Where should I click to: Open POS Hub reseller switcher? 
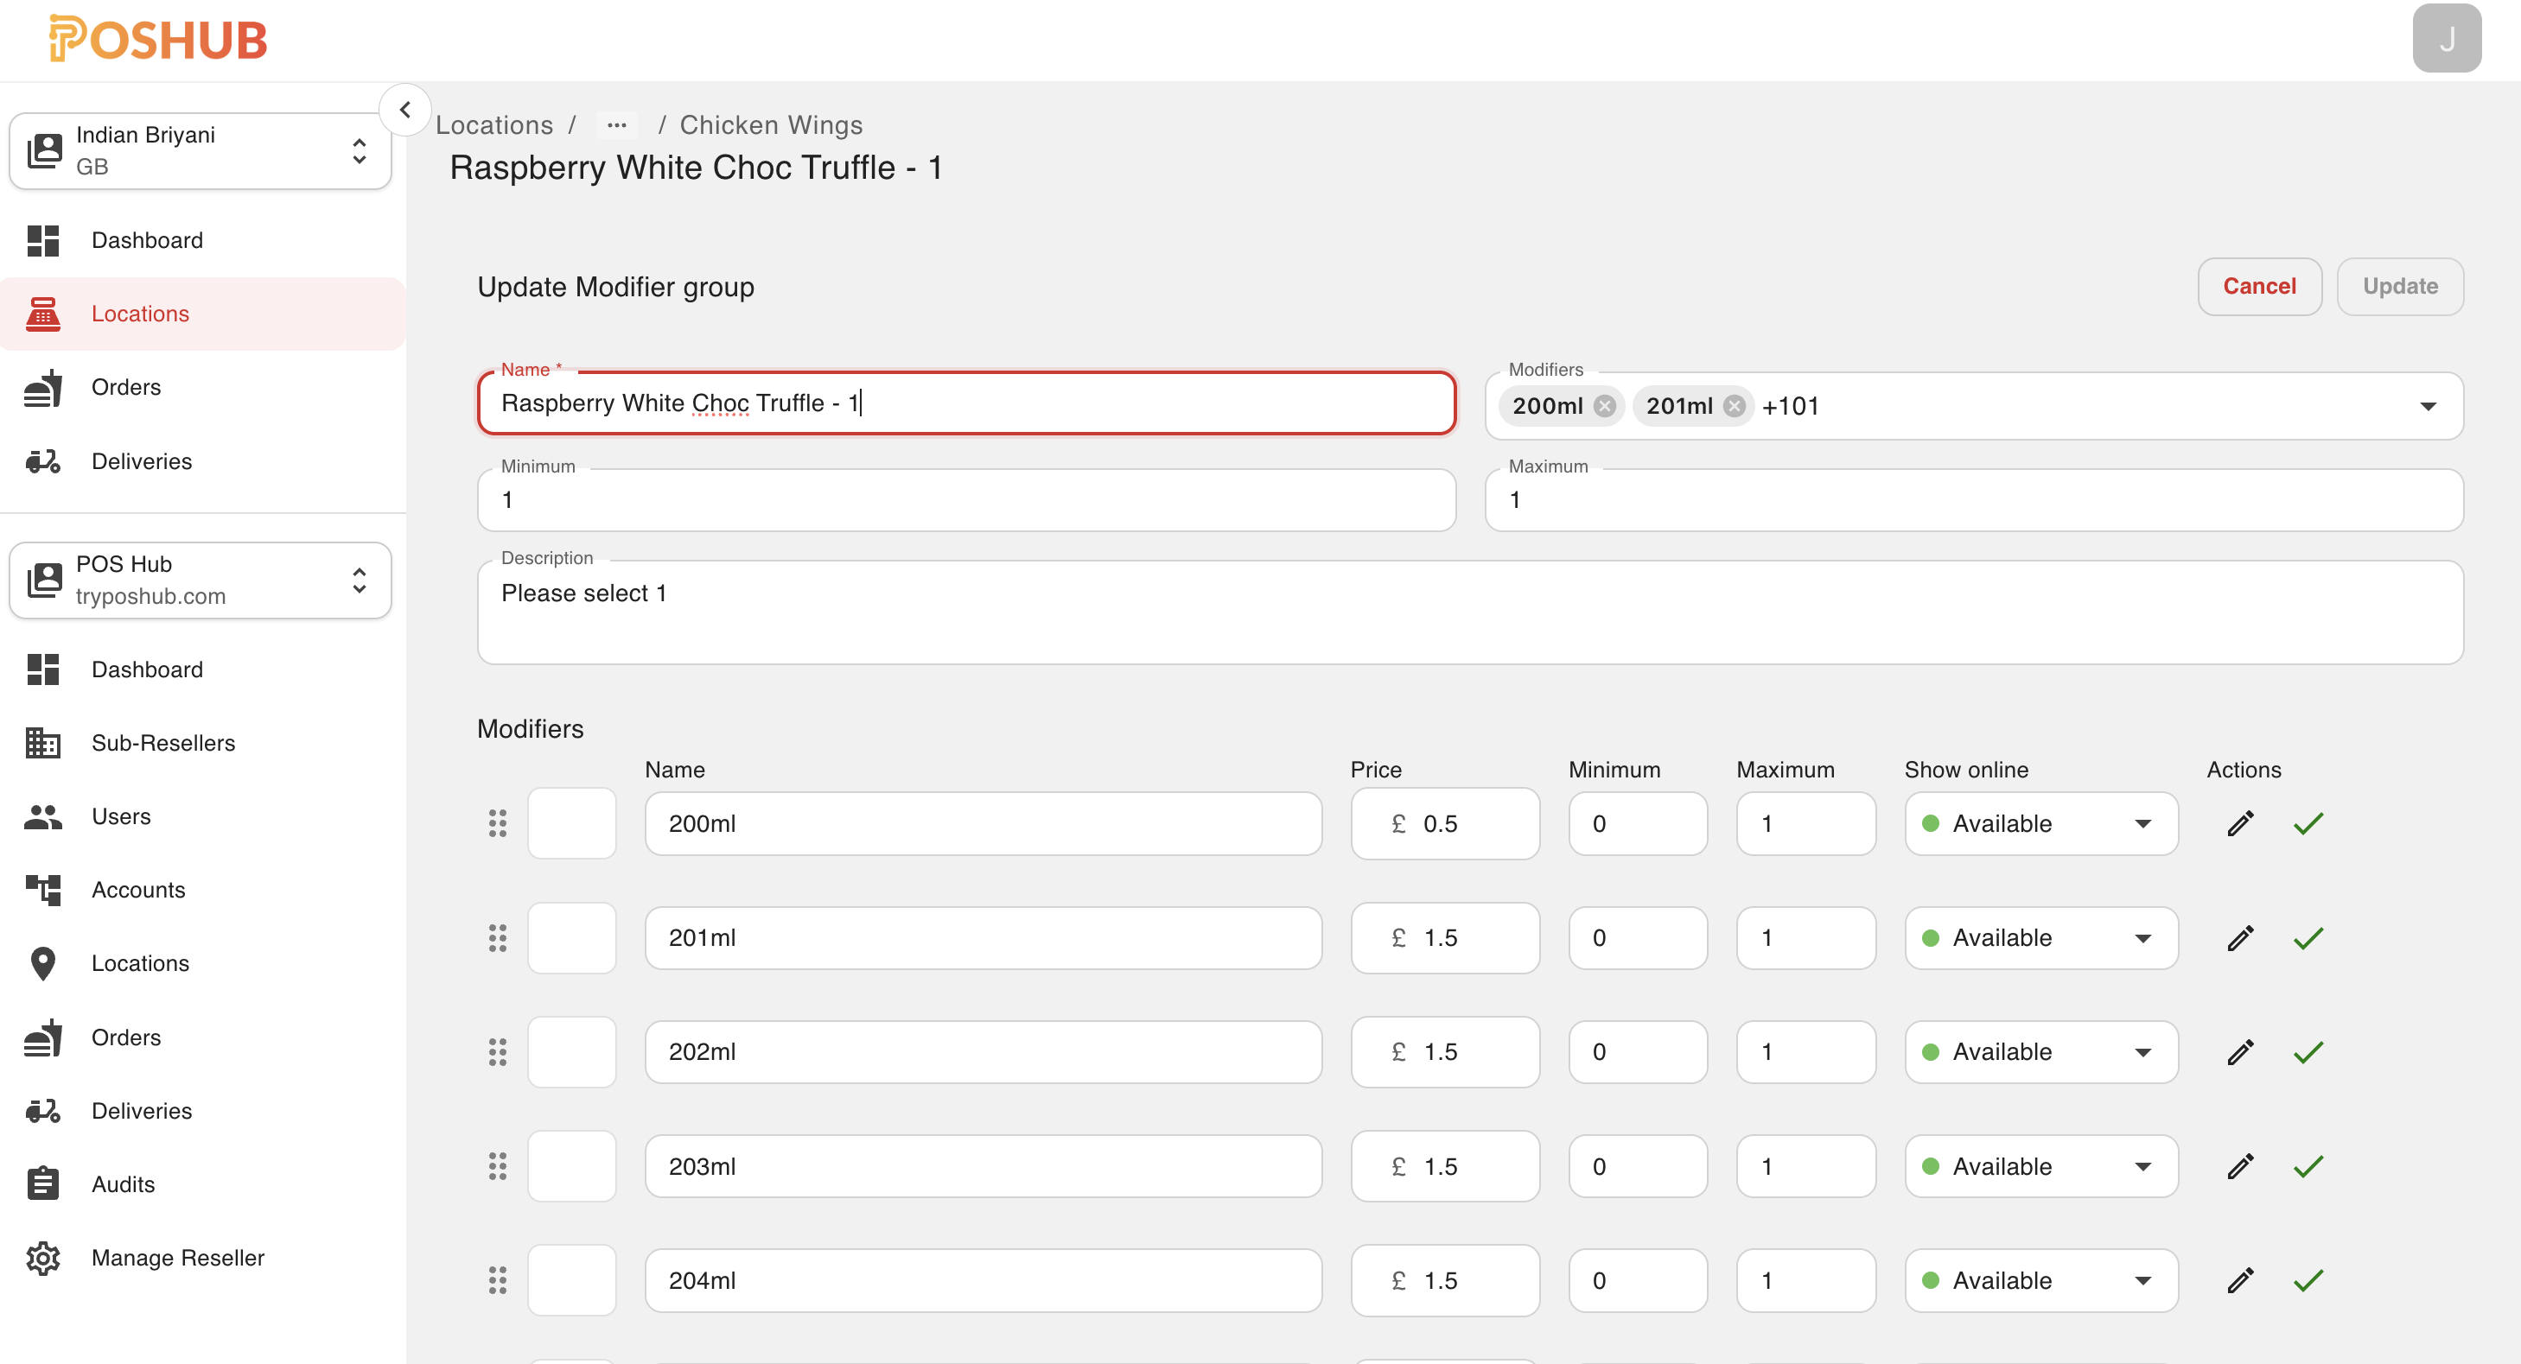[x=201, y=580]
